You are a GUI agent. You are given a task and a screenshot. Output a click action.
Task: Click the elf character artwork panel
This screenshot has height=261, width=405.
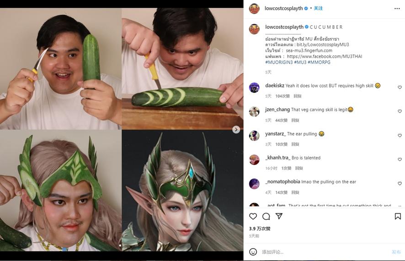(x=182, y=190)
